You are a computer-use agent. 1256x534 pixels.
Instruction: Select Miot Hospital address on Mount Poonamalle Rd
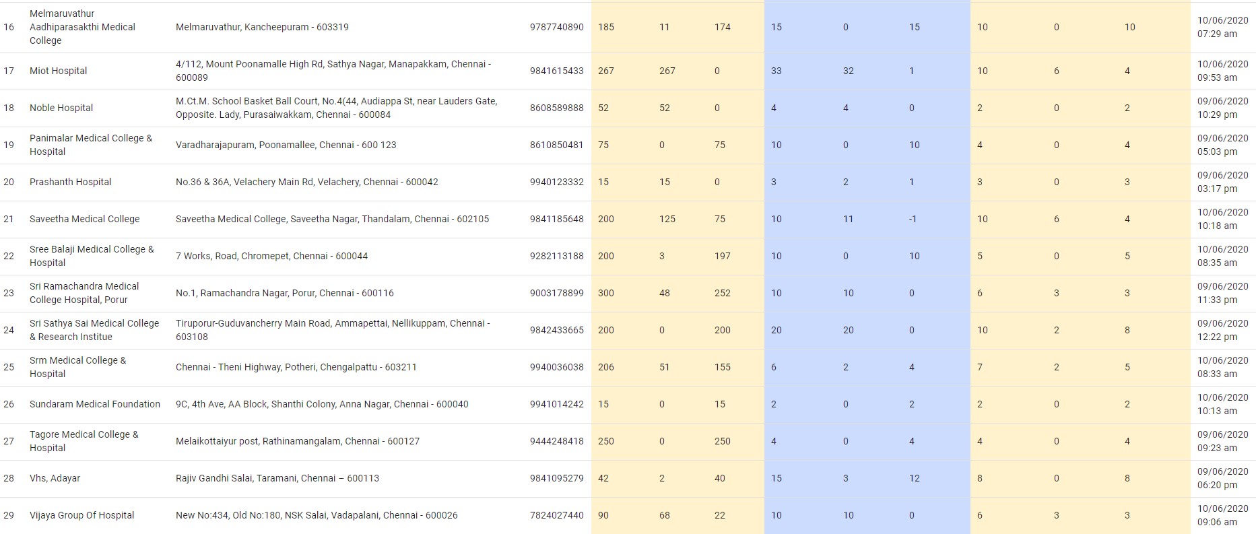pyautogui.click(x=333, y=71)
